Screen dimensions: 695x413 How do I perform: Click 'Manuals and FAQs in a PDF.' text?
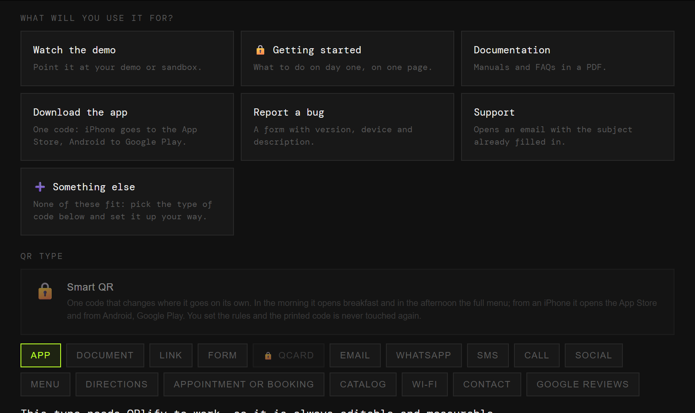click(540, 67)
